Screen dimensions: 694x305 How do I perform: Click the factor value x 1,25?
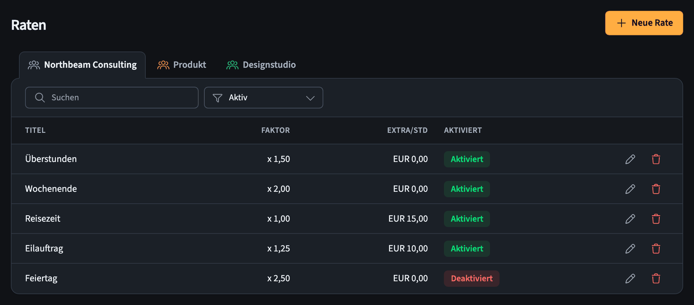(278, 249)
